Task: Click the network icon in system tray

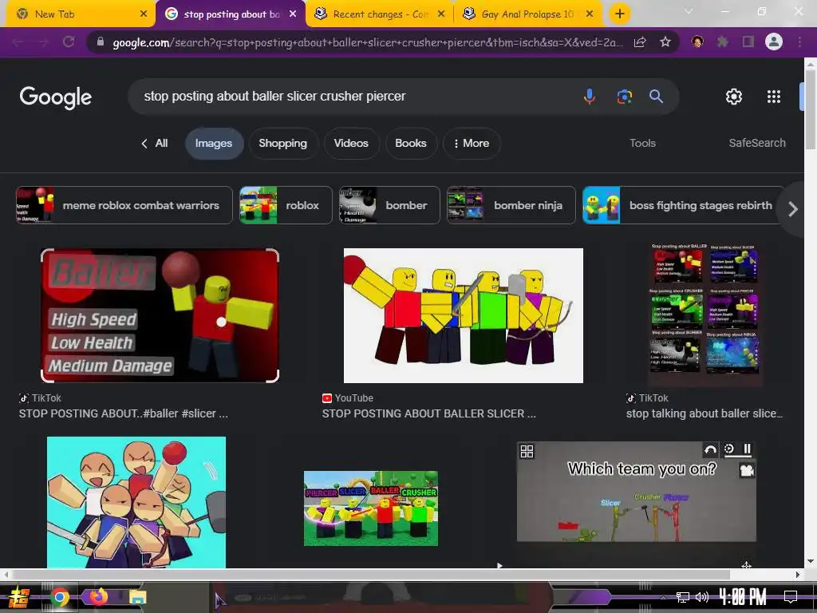Action: point(683,597)
